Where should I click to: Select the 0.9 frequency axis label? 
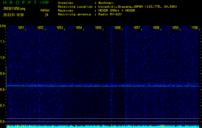click(3, 74)
